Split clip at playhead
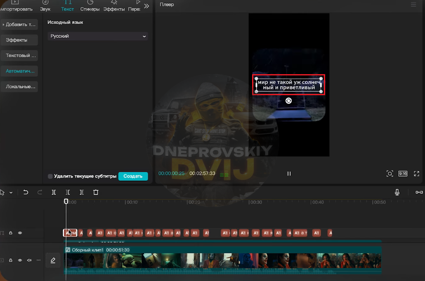This screenshot has width=425, height=281. point(54,192)
